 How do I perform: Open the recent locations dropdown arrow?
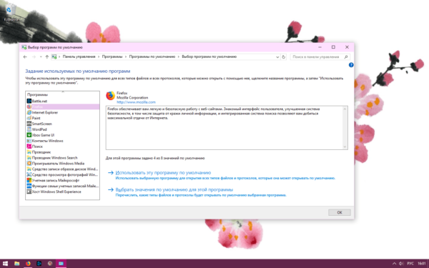(x=41, y=57)
